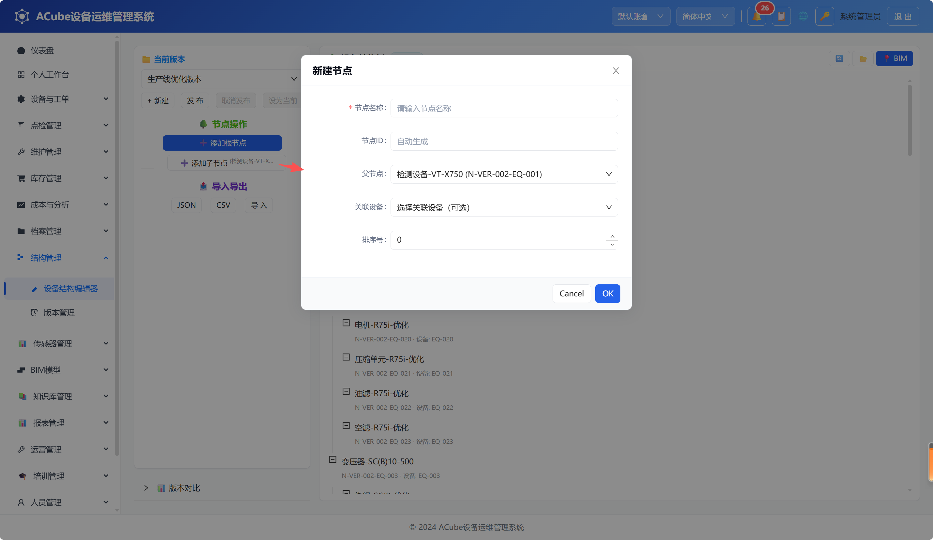This screenshot has height=540, width=933.
Task: Export as JSON button
Action: coord(186,205)
